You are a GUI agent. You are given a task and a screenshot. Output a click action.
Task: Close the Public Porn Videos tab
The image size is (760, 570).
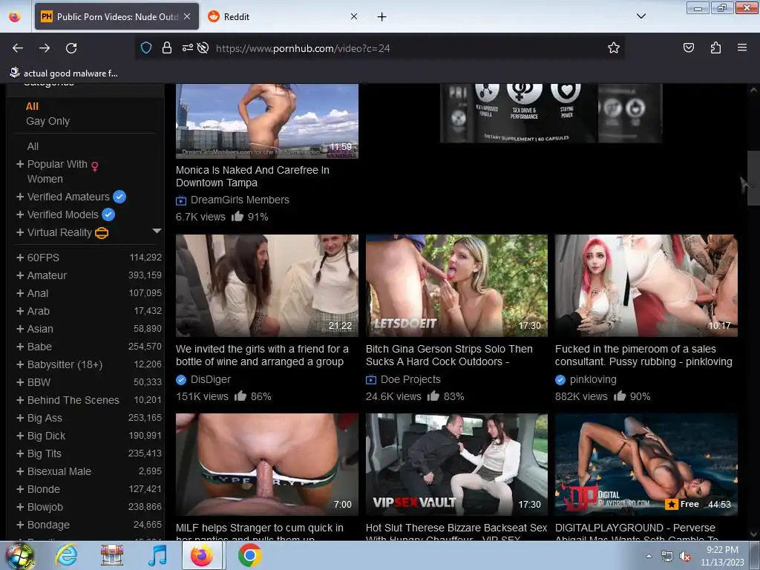click(x=187, y=16)
